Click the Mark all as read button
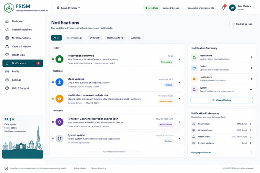The height and width of the screenshot is (173, 260). pyautogui.click(x=242, y=24)
